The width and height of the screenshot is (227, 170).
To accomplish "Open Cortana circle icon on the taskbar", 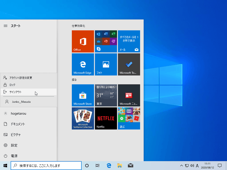I will pos(87,166).
